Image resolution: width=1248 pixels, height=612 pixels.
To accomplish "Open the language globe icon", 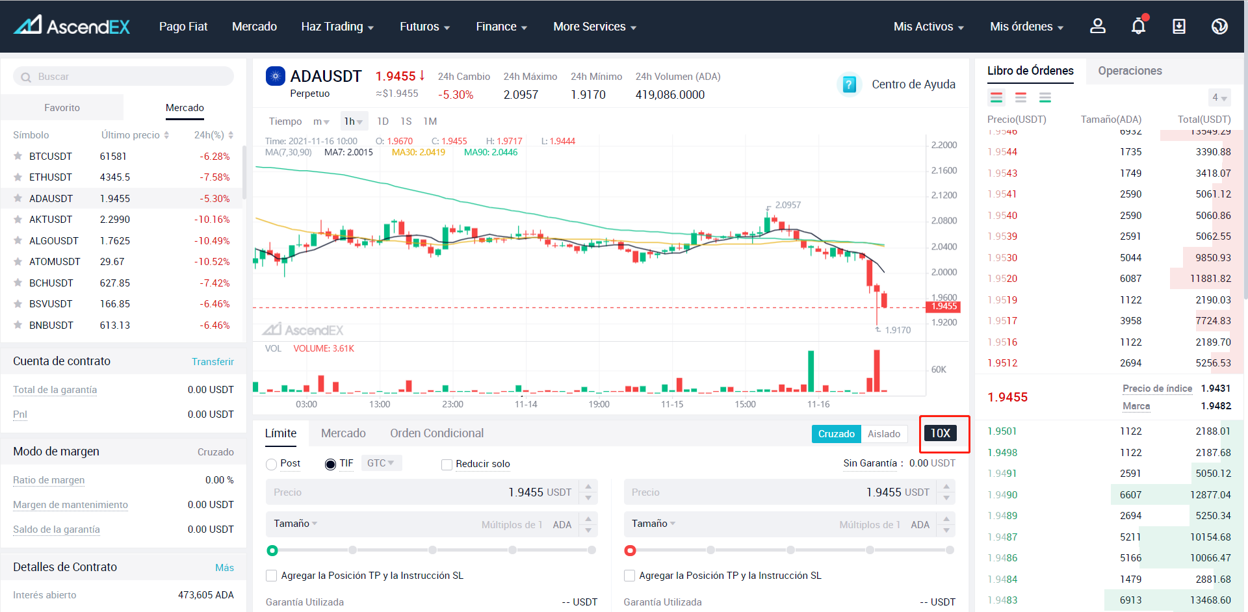I will pyautogui.click(x=1219, y=26).
